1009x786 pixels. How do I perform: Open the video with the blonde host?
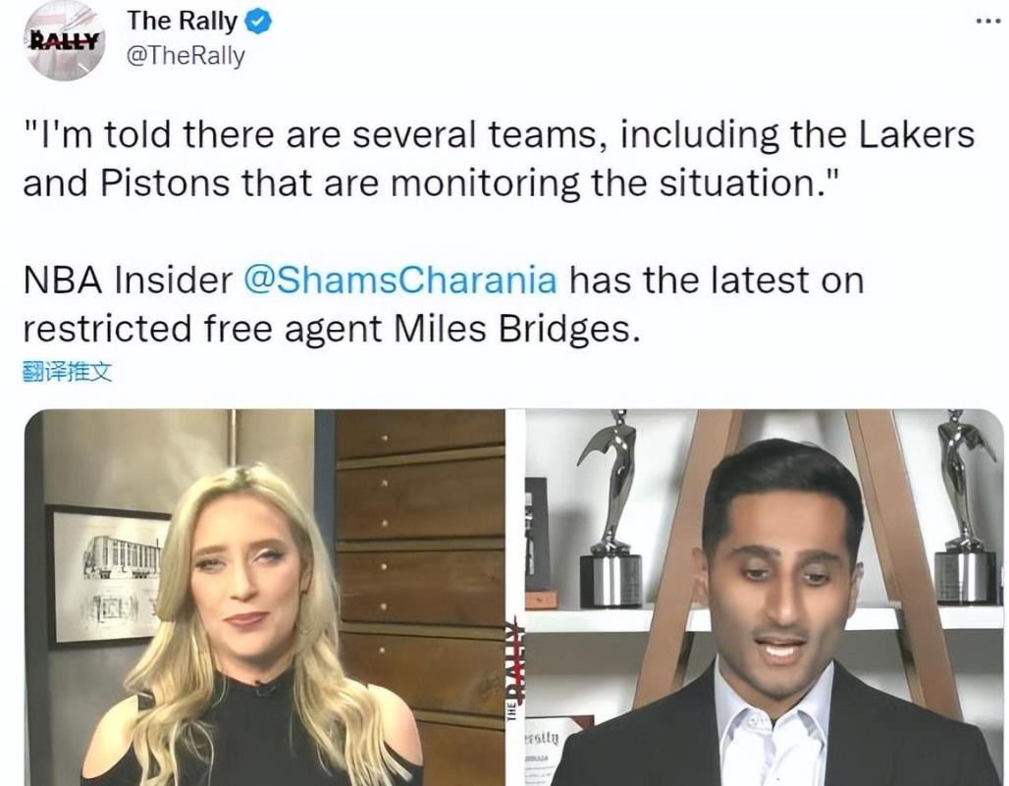coord(264,598)
